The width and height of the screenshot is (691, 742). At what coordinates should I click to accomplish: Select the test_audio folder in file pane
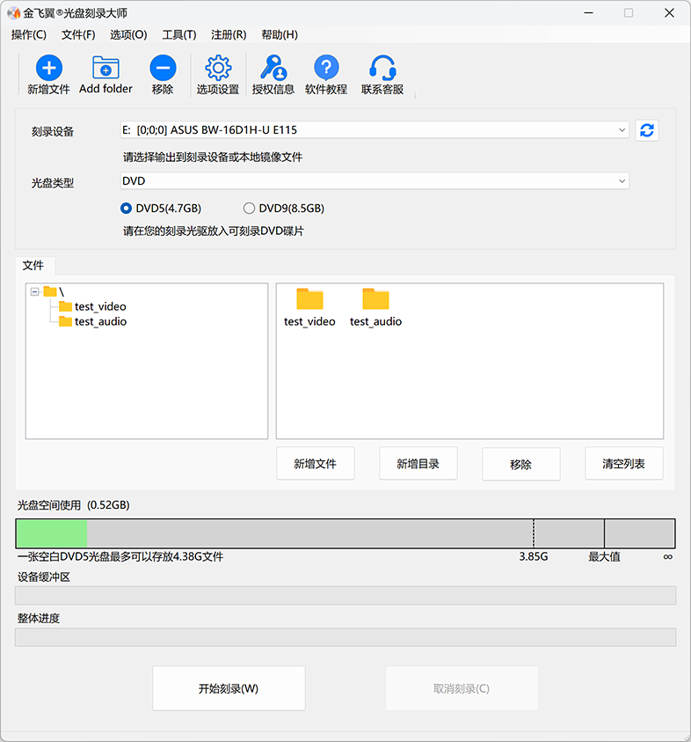375,307
